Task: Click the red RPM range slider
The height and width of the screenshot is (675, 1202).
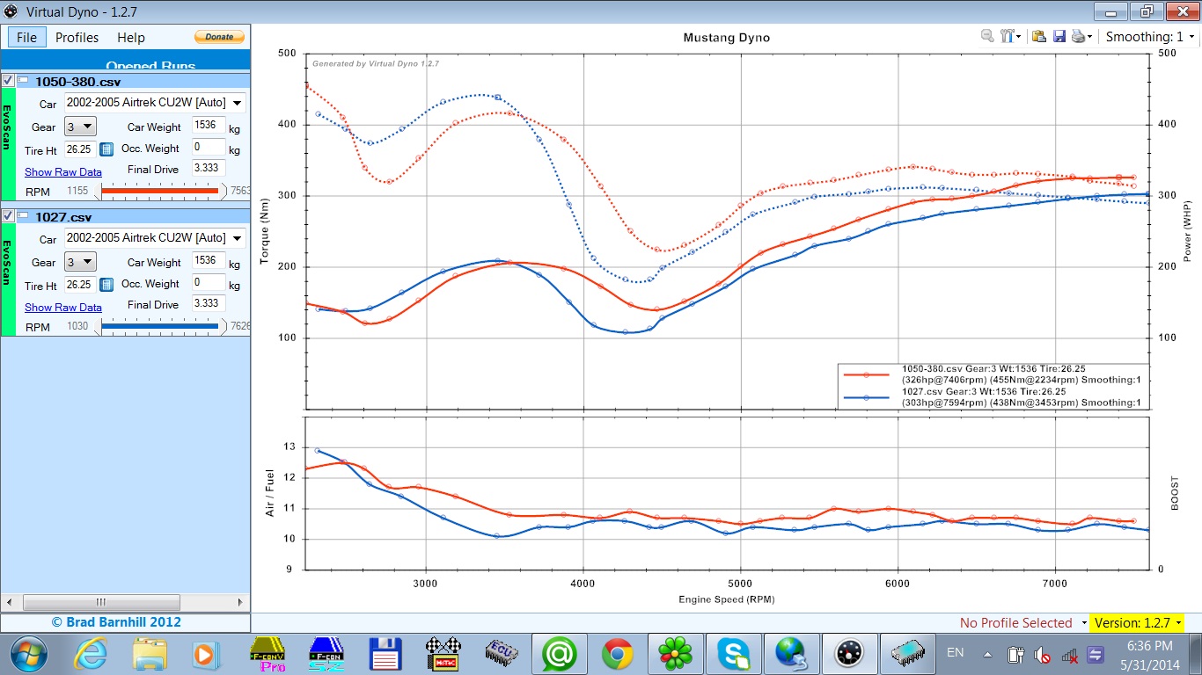Action: click(160, 191)
